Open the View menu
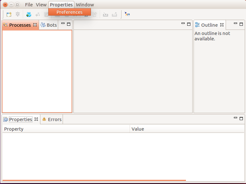The height and width of the screenshot is (184, 246). click(x=41, y=5)
